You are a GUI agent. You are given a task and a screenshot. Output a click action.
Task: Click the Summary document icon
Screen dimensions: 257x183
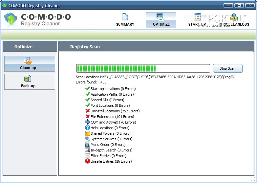pyautogui.click(x=125, y=17)
